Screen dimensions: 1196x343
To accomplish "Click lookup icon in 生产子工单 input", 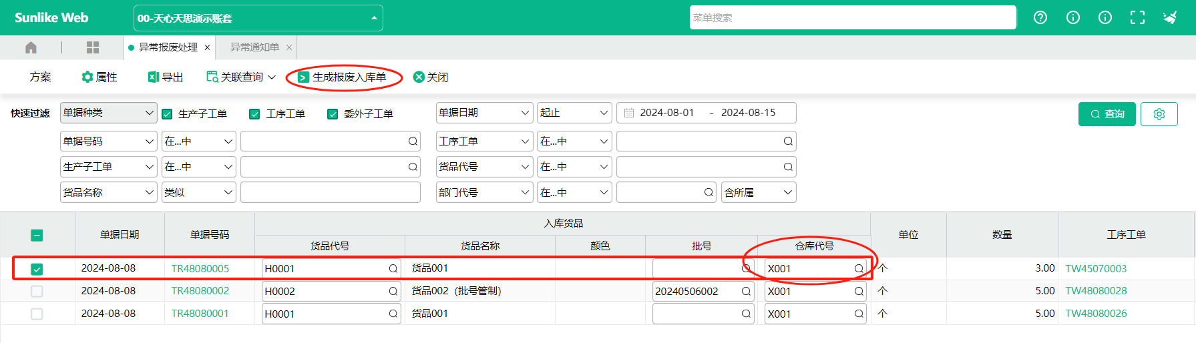I will pos(413,167).
